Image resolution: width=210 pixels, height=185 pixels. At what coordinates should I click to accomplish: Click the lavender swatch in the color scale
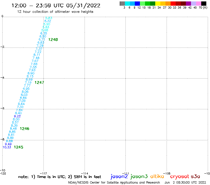click(x=193, y=3)
